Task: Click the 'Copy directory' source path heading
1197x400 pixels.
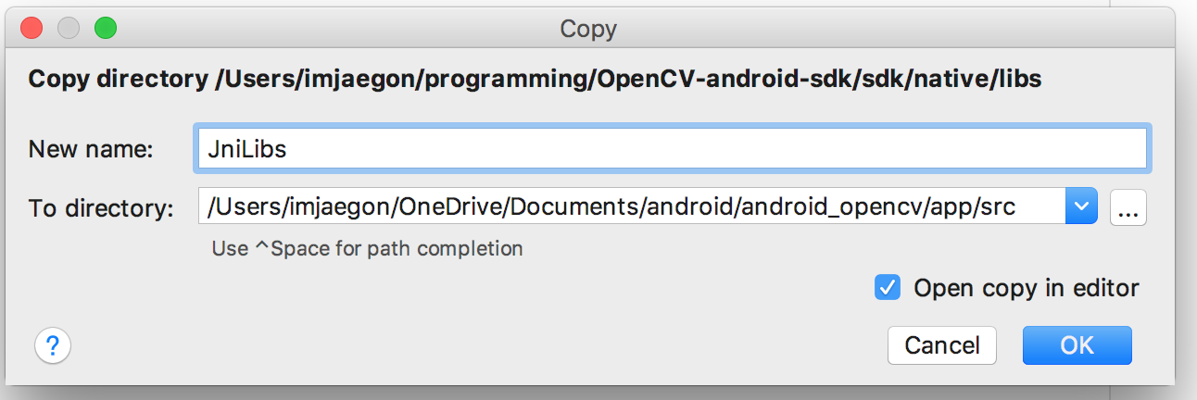Action: coord(535,80)
